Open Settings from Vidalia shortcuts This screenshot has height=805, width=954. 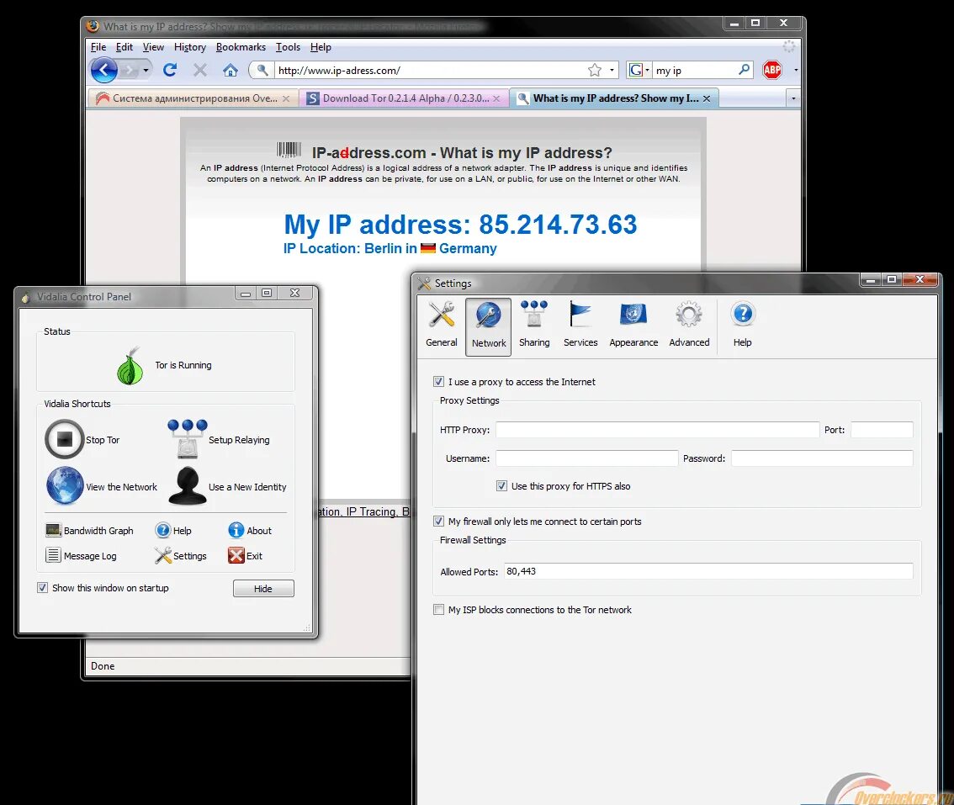point(181,555)
